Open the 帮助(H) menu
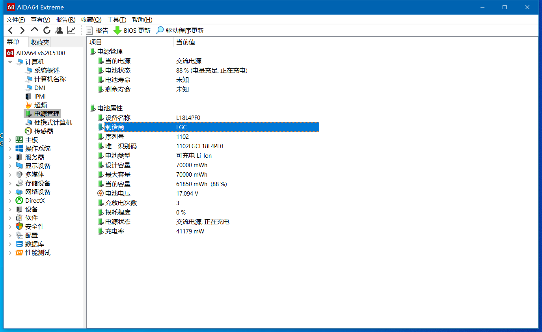The image size is (542, 332). (142, 19)
